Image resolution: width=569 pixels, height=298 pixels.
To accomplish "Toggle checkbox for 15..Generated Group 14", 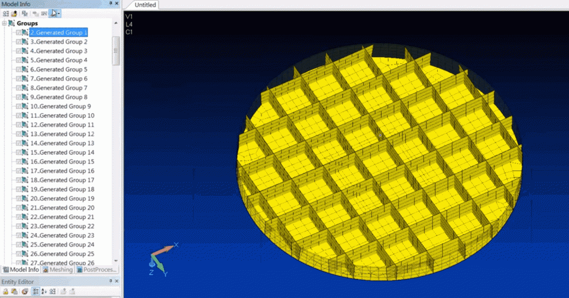I will click(x=18, y=153).
